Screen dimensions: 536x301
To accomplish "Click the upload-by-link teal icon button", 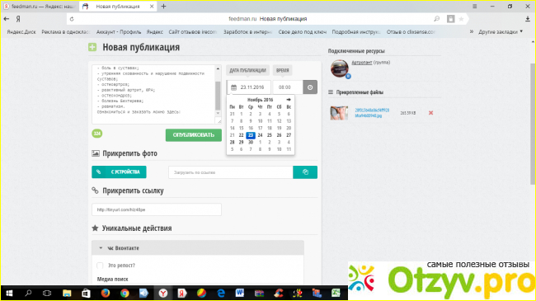I will [x=305, y=172].
